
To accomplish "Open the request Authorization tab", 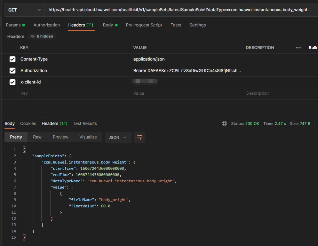I will coord(47,25).
